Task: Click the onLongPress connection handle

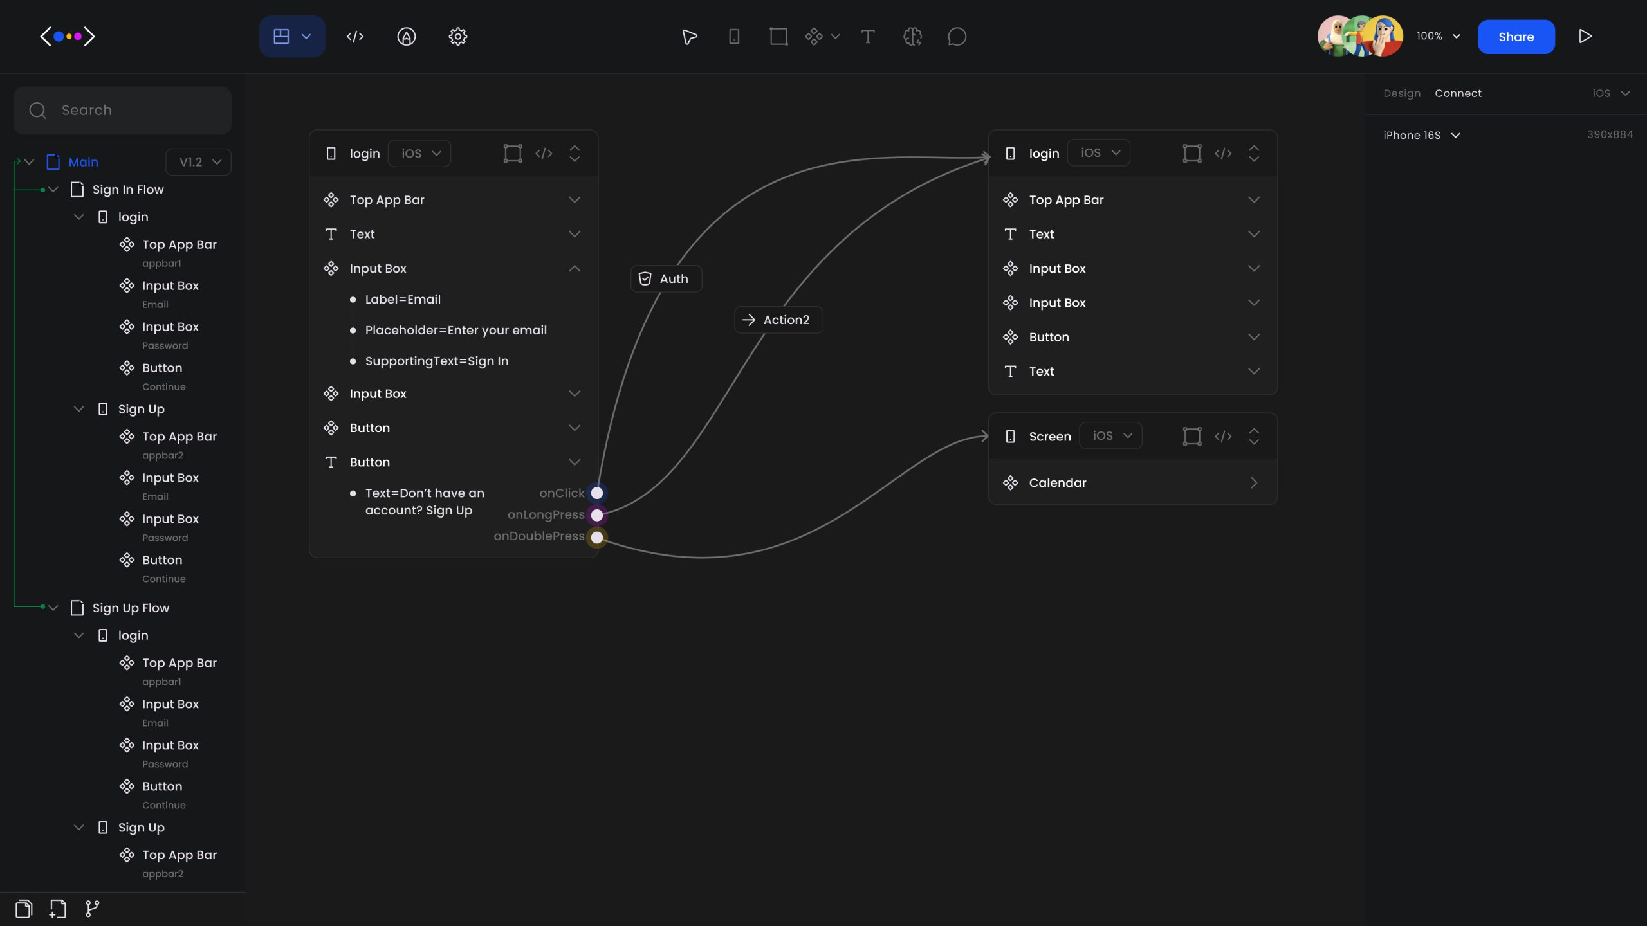Action: [597, 514]
